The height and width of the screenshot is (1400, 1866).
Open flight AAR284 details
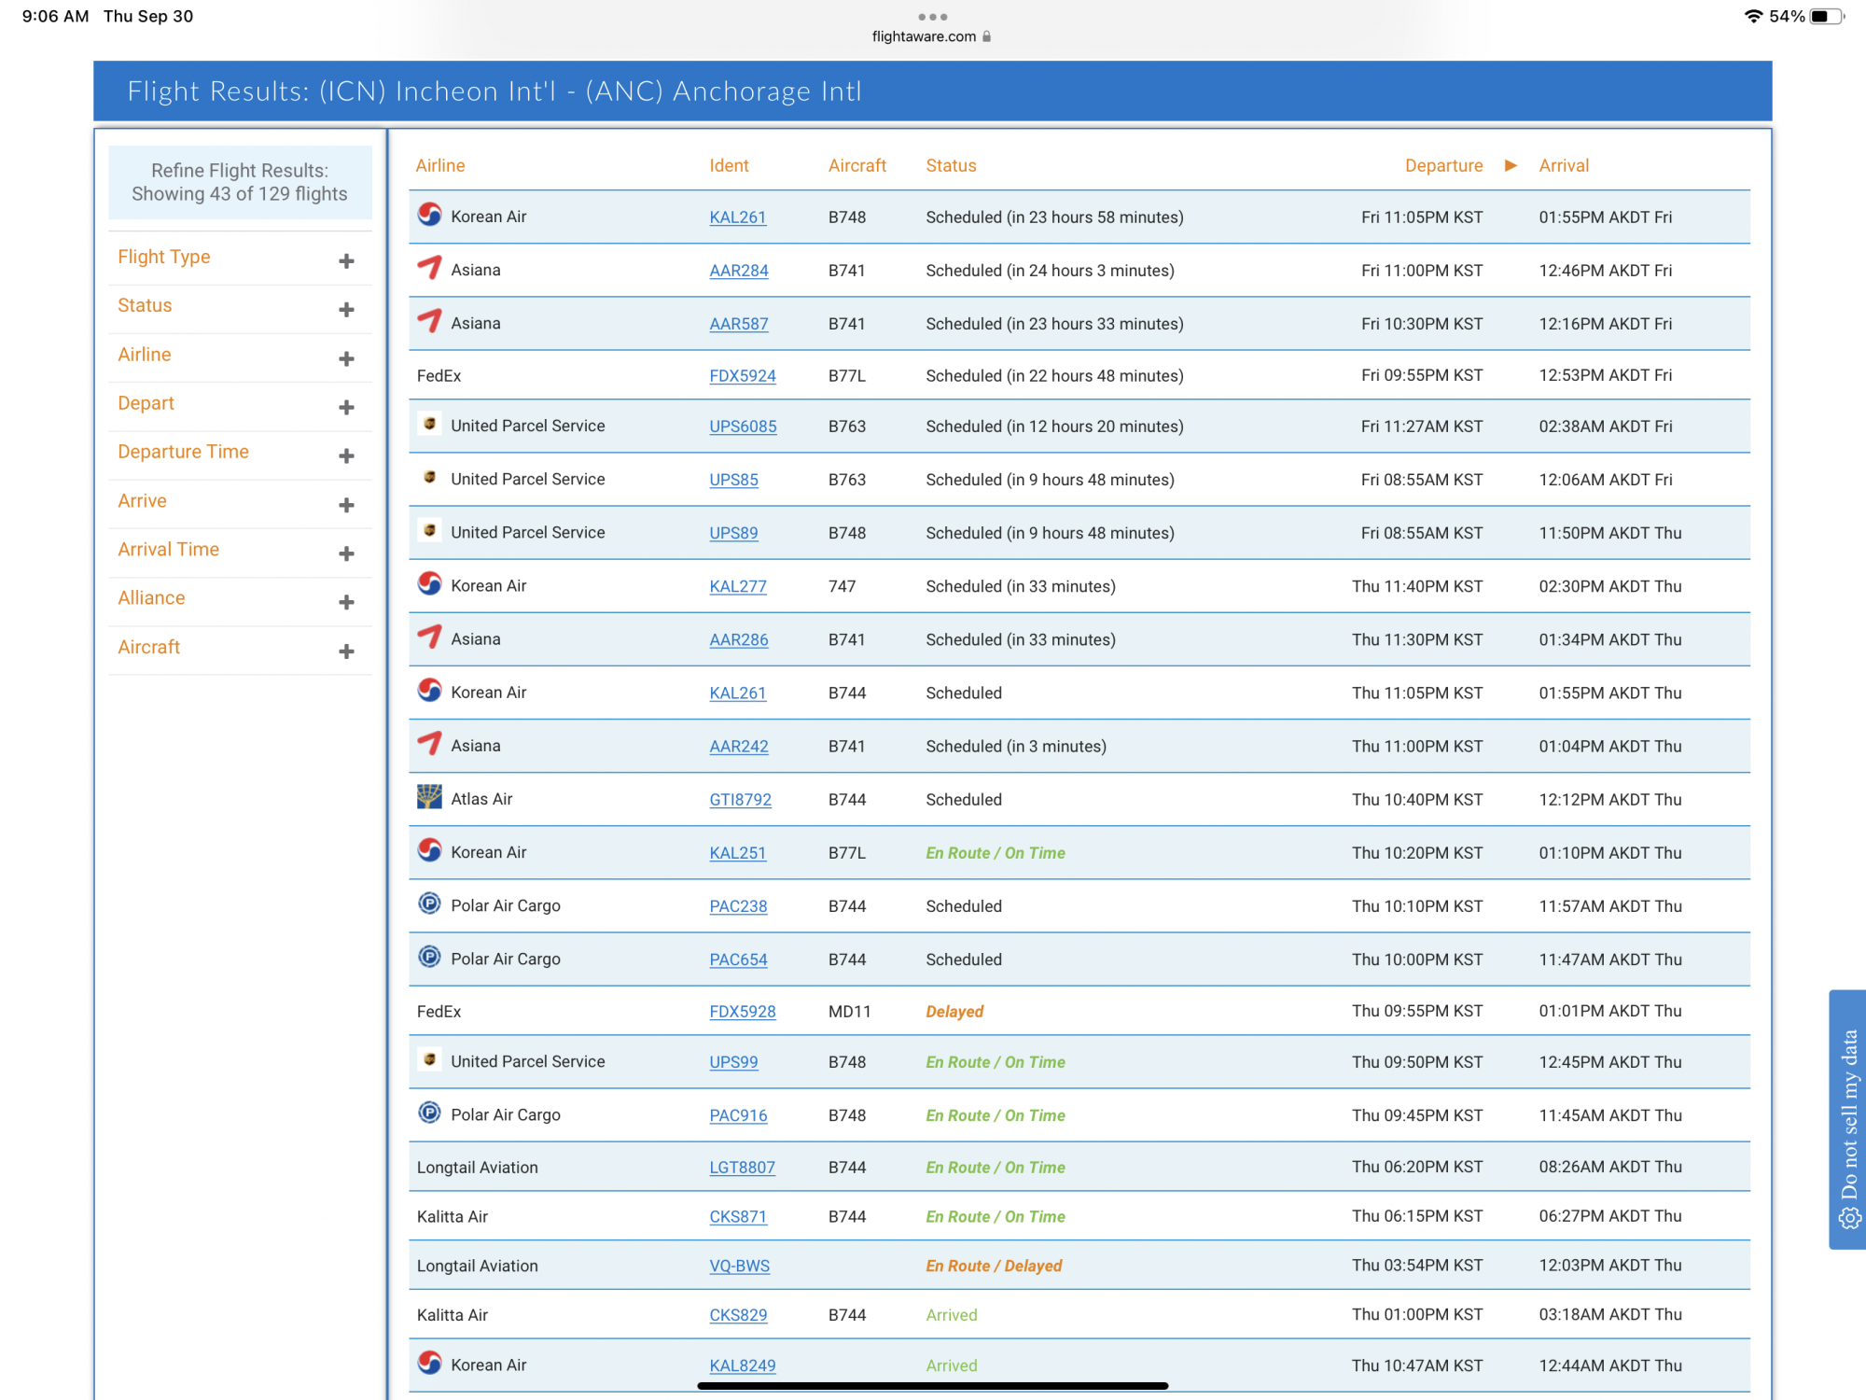[738, 271]
